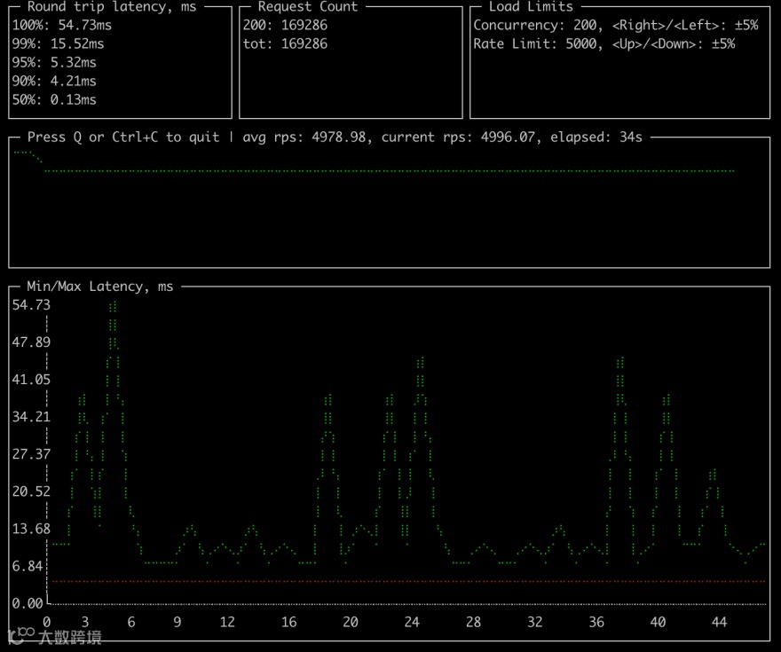Click the Min/Max Latency, ms chart title
This screenshot has height=652, width=781.
pos(100,287)
